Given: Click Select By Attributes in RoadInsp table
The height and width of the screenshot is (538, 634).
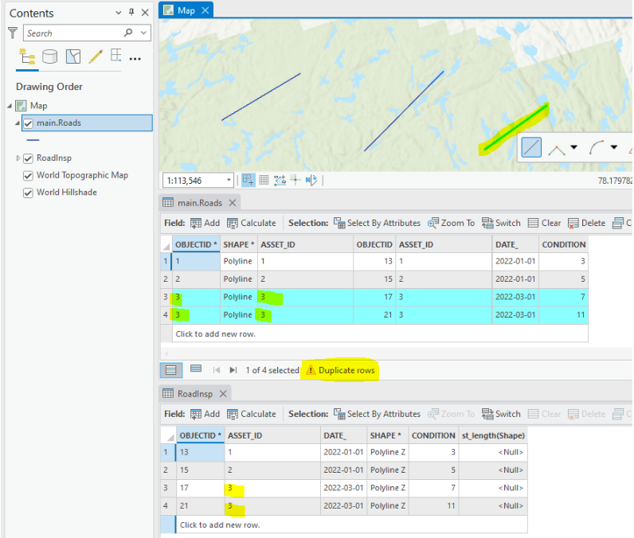Looking at the screenshot, I should click(x=377, y=414).
